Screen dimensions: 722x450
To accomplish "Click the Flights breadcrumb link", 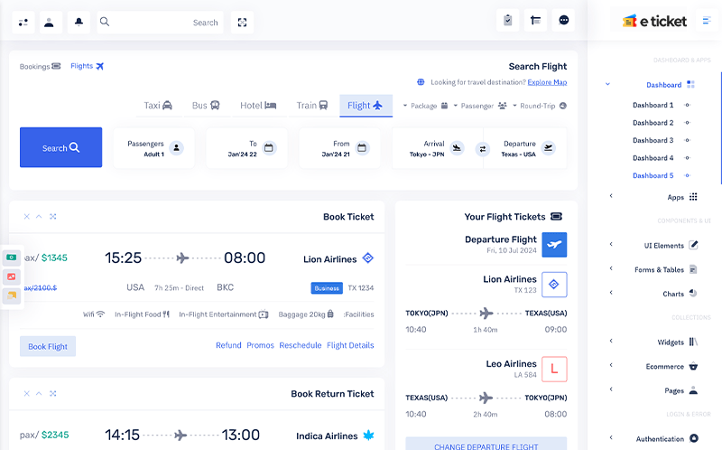I will (x=87, y=66).
